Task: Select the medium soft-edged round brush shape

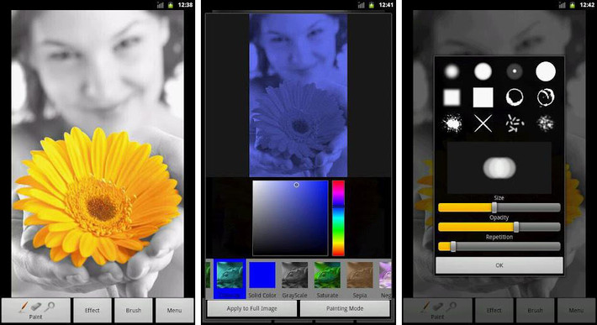Action: coord(483,71)
